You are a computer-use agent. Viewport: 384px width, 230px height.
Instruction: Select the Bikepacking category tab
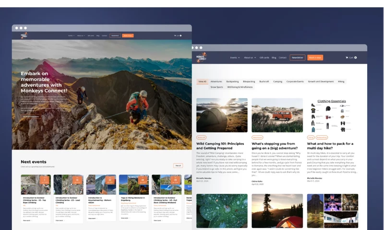[249, 81]
